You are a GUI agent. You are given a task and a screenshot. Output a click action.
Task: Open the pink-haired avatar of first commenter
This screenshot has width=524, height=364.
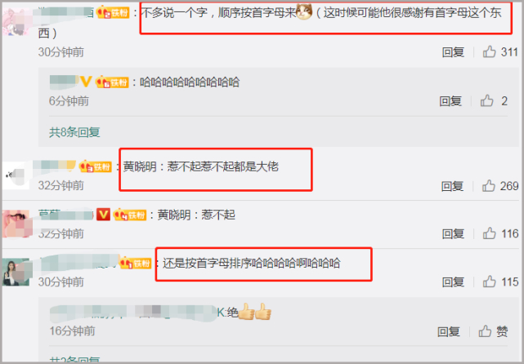click(x=16, y=22)
